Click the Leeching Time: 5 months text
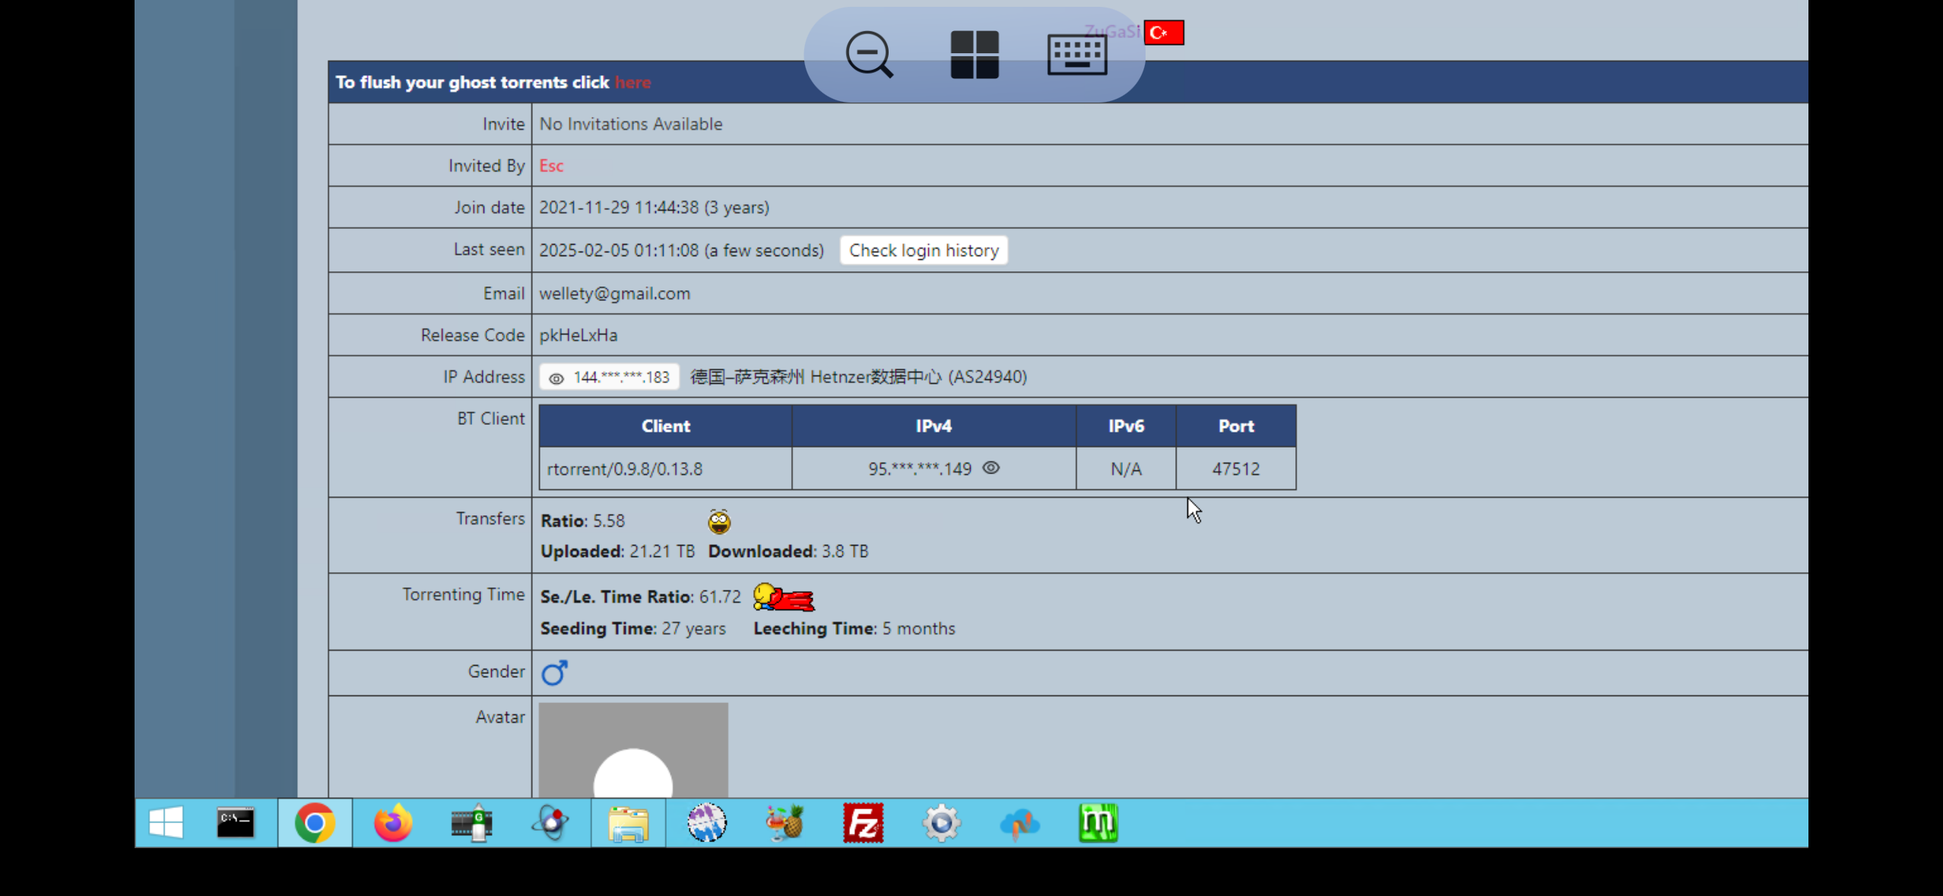The width and height of the screenshot is (1943, 896). pyautogui.click(x=854, y=628)
